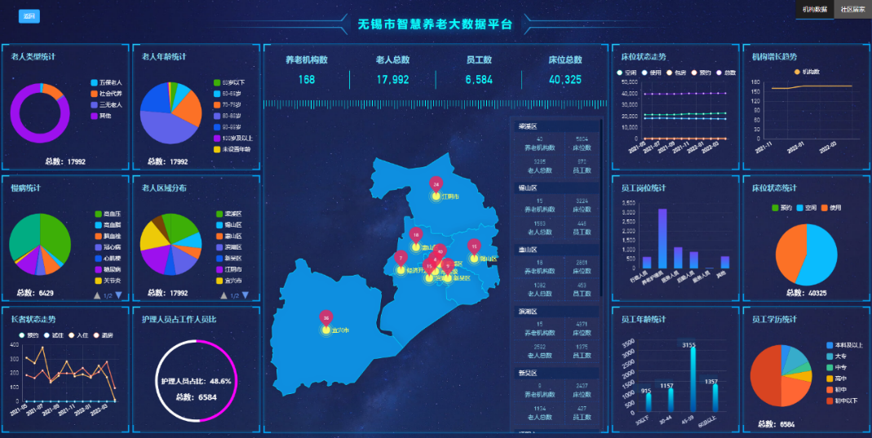This screenshot has width=872, height=438.
Task: Select the 锡山区 map marker showing 15
Action: (474, 246)
